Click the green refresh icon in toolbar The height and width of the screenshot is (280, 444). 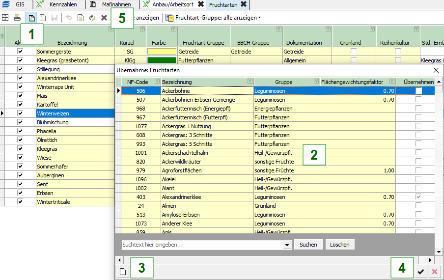pyautogui.click(x=92, y=18)
